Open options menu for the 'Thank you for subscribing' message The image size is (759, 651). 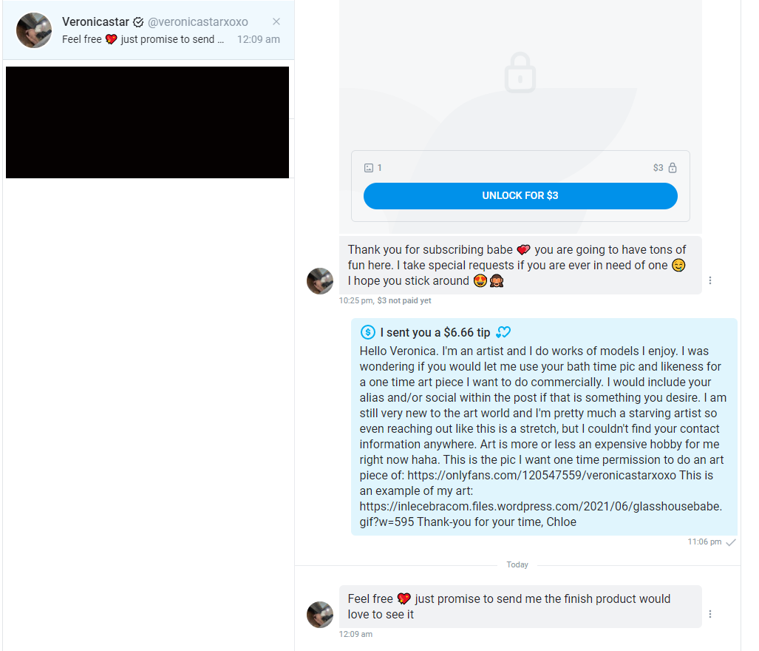point(710,280)
